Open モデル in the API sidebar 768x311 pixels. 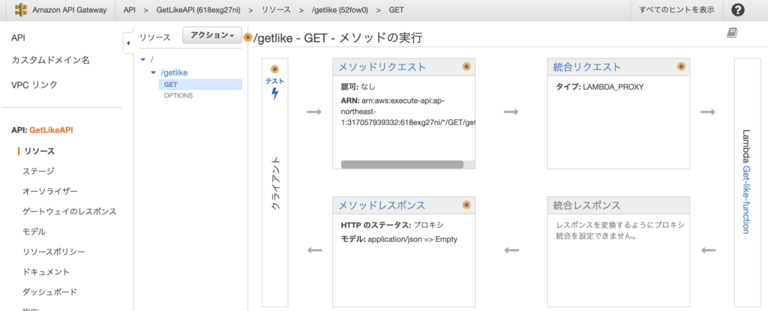pos(34,232)
